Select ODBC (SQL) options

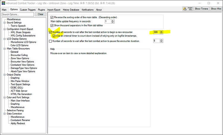[17, 88]
